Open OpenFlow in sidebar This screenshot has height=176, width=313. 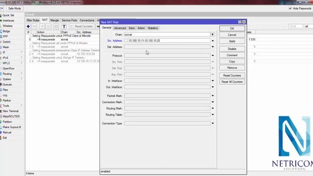tap(8, 68)
